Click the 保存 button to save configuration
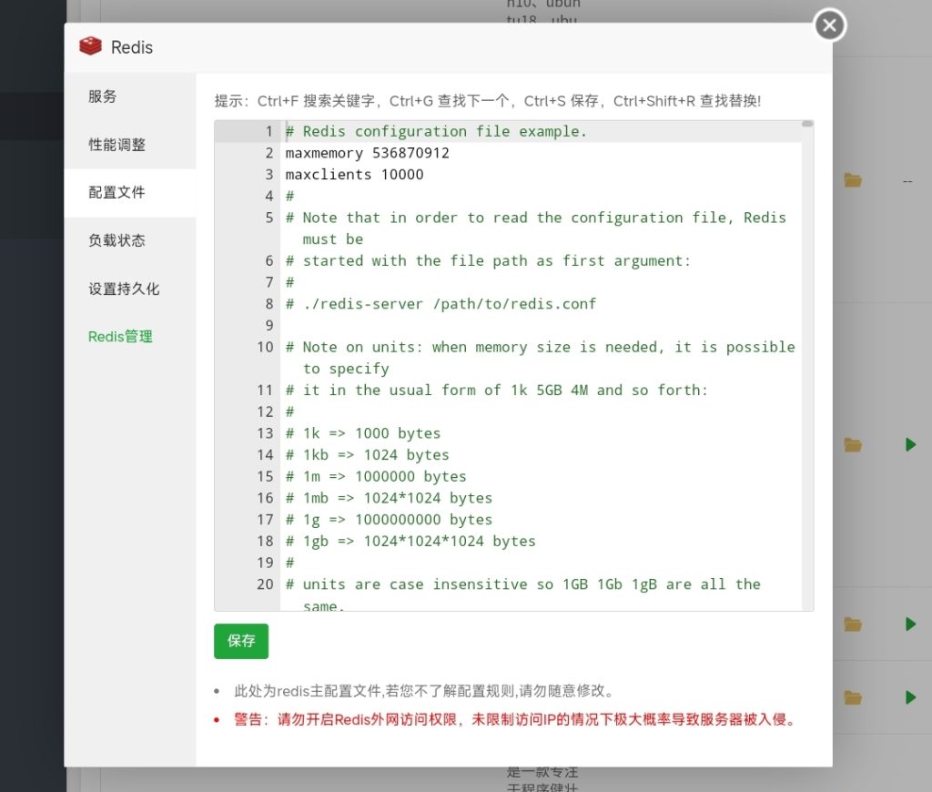The image size is (932, 792). pyautogui.click(x=240, y=641)
